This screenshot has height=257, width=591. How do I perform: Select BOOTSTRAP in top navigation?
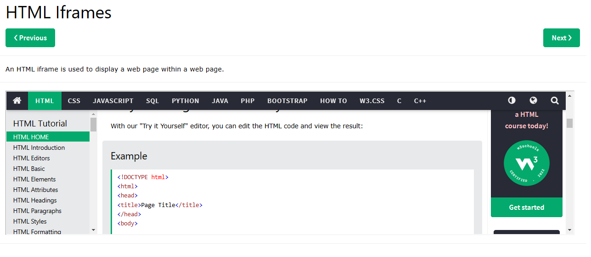pos(287,101)
